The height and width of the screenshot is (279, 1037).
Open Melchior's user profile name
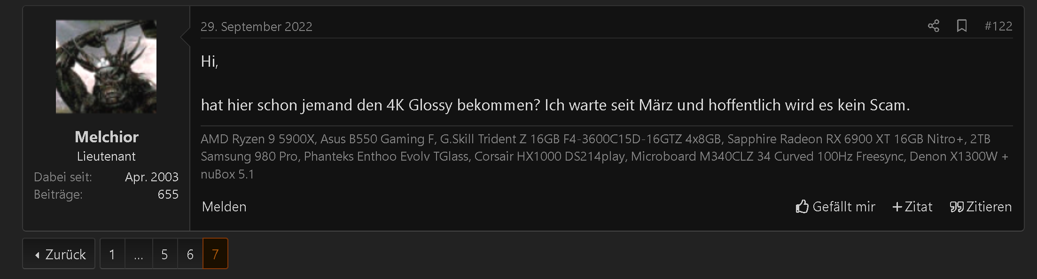106,137
